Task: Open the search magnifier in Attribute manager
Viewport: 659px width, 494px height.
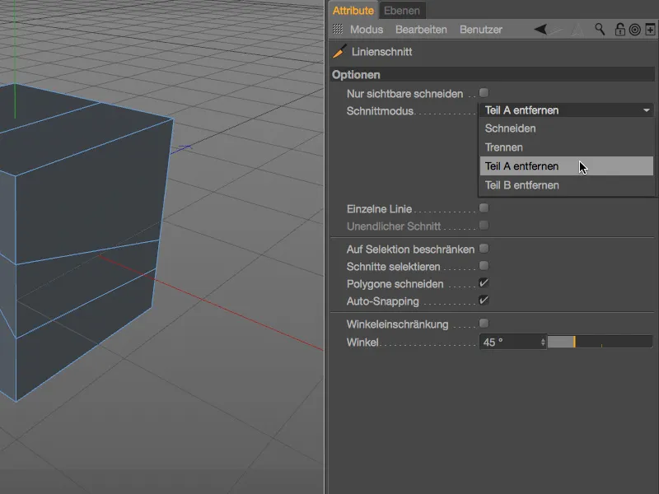Action: pos(600,30)
